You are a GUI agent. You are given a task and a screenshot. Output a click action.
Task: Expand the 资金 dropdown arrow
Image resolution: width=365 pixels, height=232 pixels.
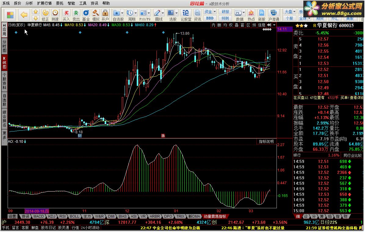coord(215,11)
